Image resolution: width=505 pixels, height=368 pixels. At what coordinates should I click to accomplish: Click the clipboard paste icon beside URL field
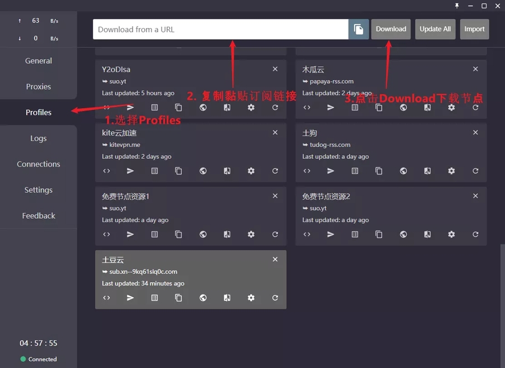click(x=359, y=29)
